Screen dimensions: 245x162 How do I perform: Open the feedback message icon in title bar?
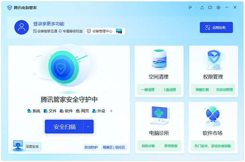point(210,7)
